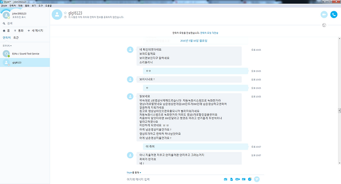Click the '보이시나요 ?' message bubble

[189, 79]
